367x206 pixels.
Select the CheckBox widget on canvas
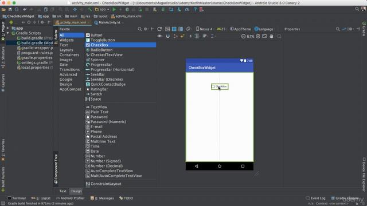220,86
